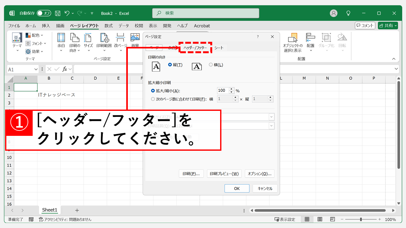Click the 背景 background icon
406x228 pixels.
[x=135, y=41]
